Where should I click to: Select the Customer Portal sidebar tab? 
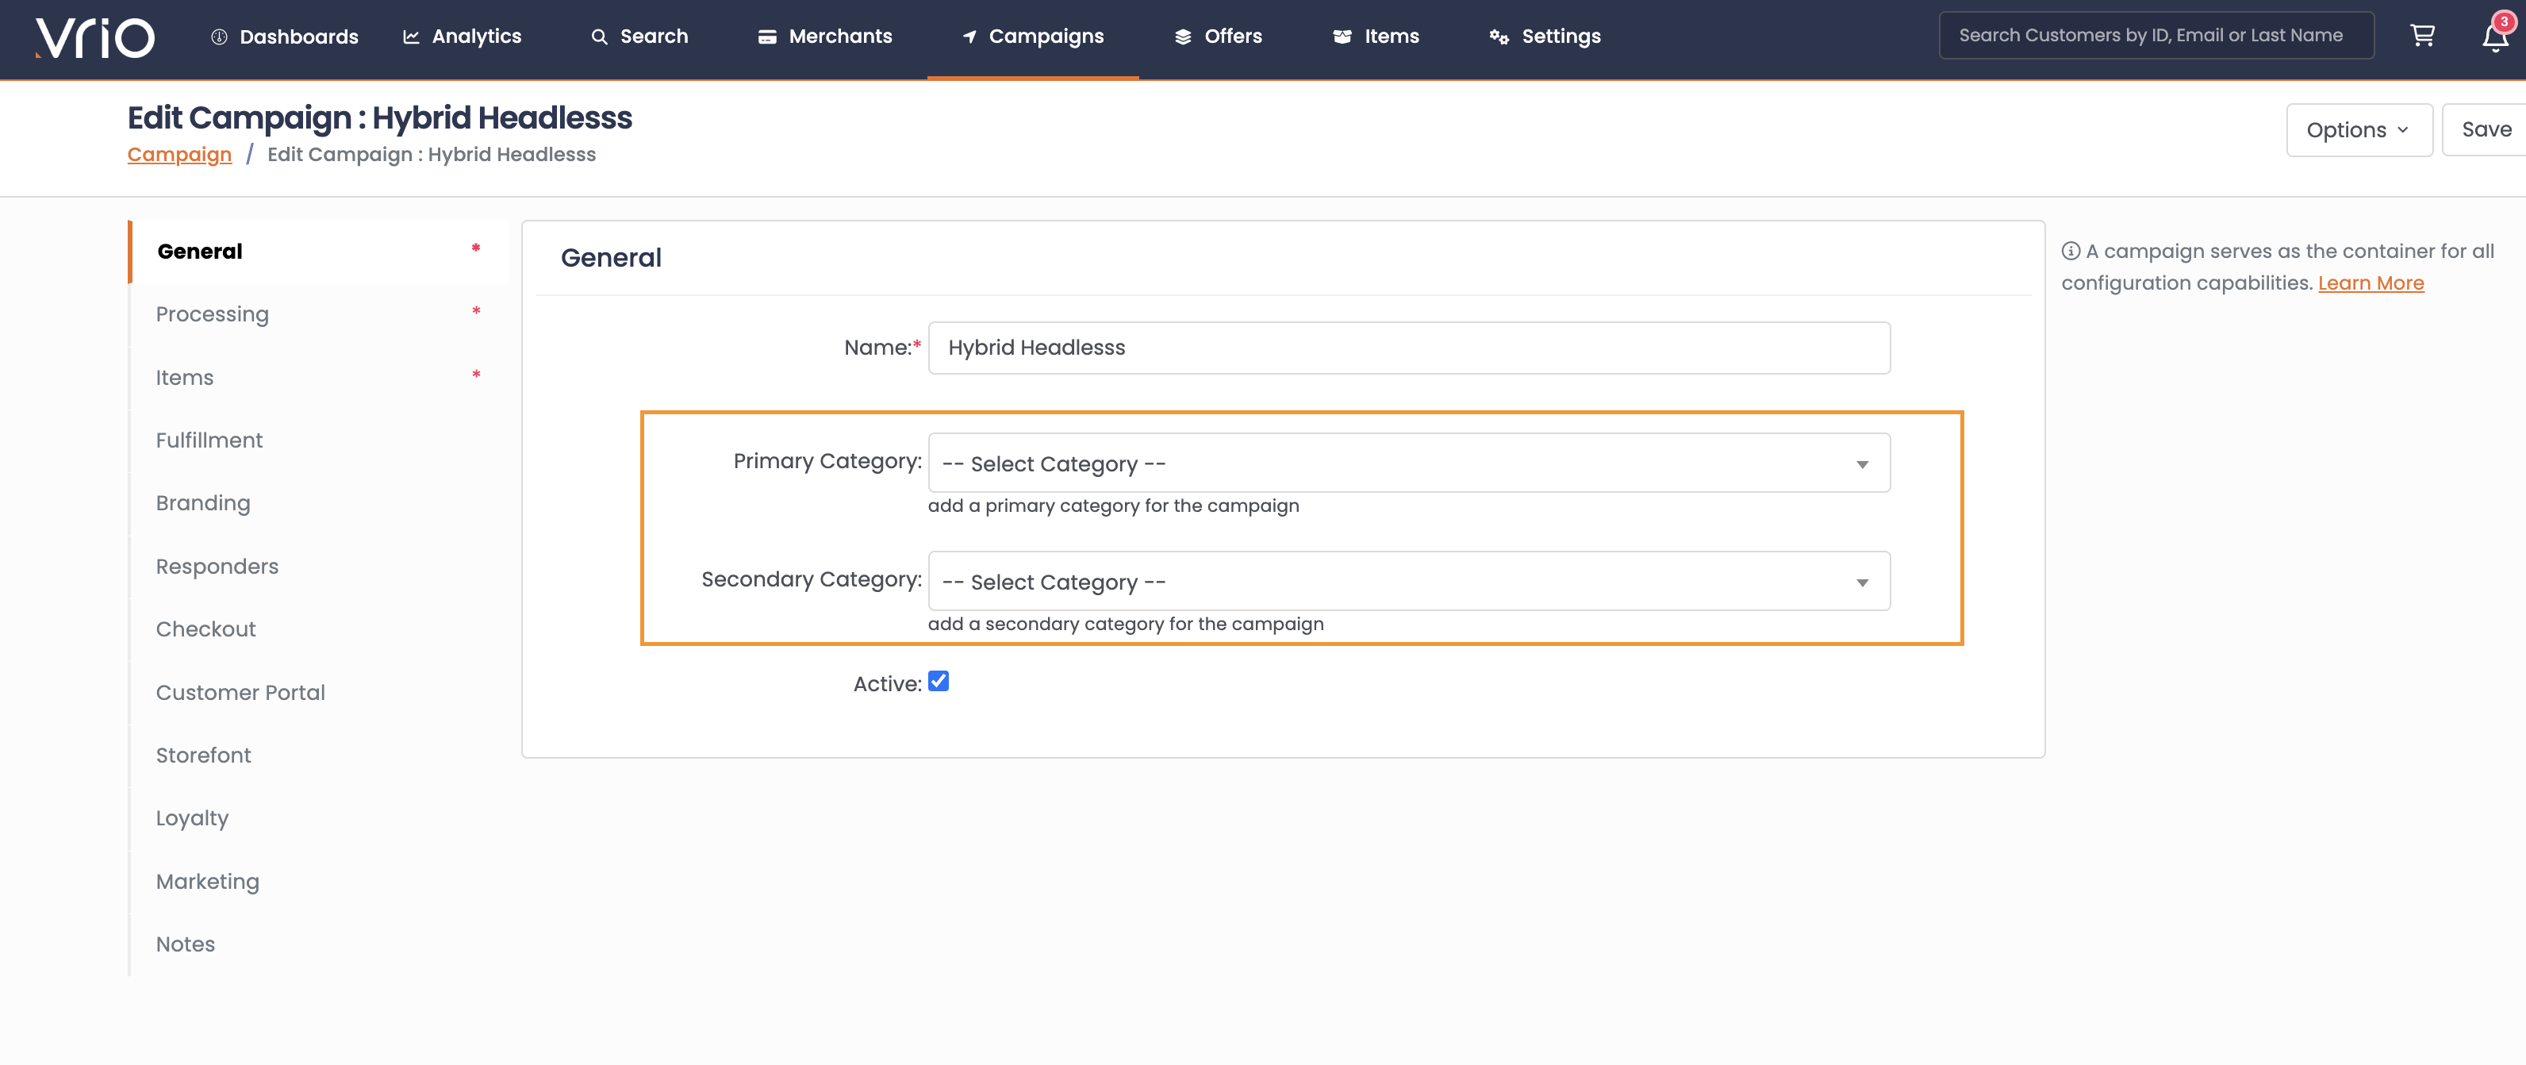319,692
